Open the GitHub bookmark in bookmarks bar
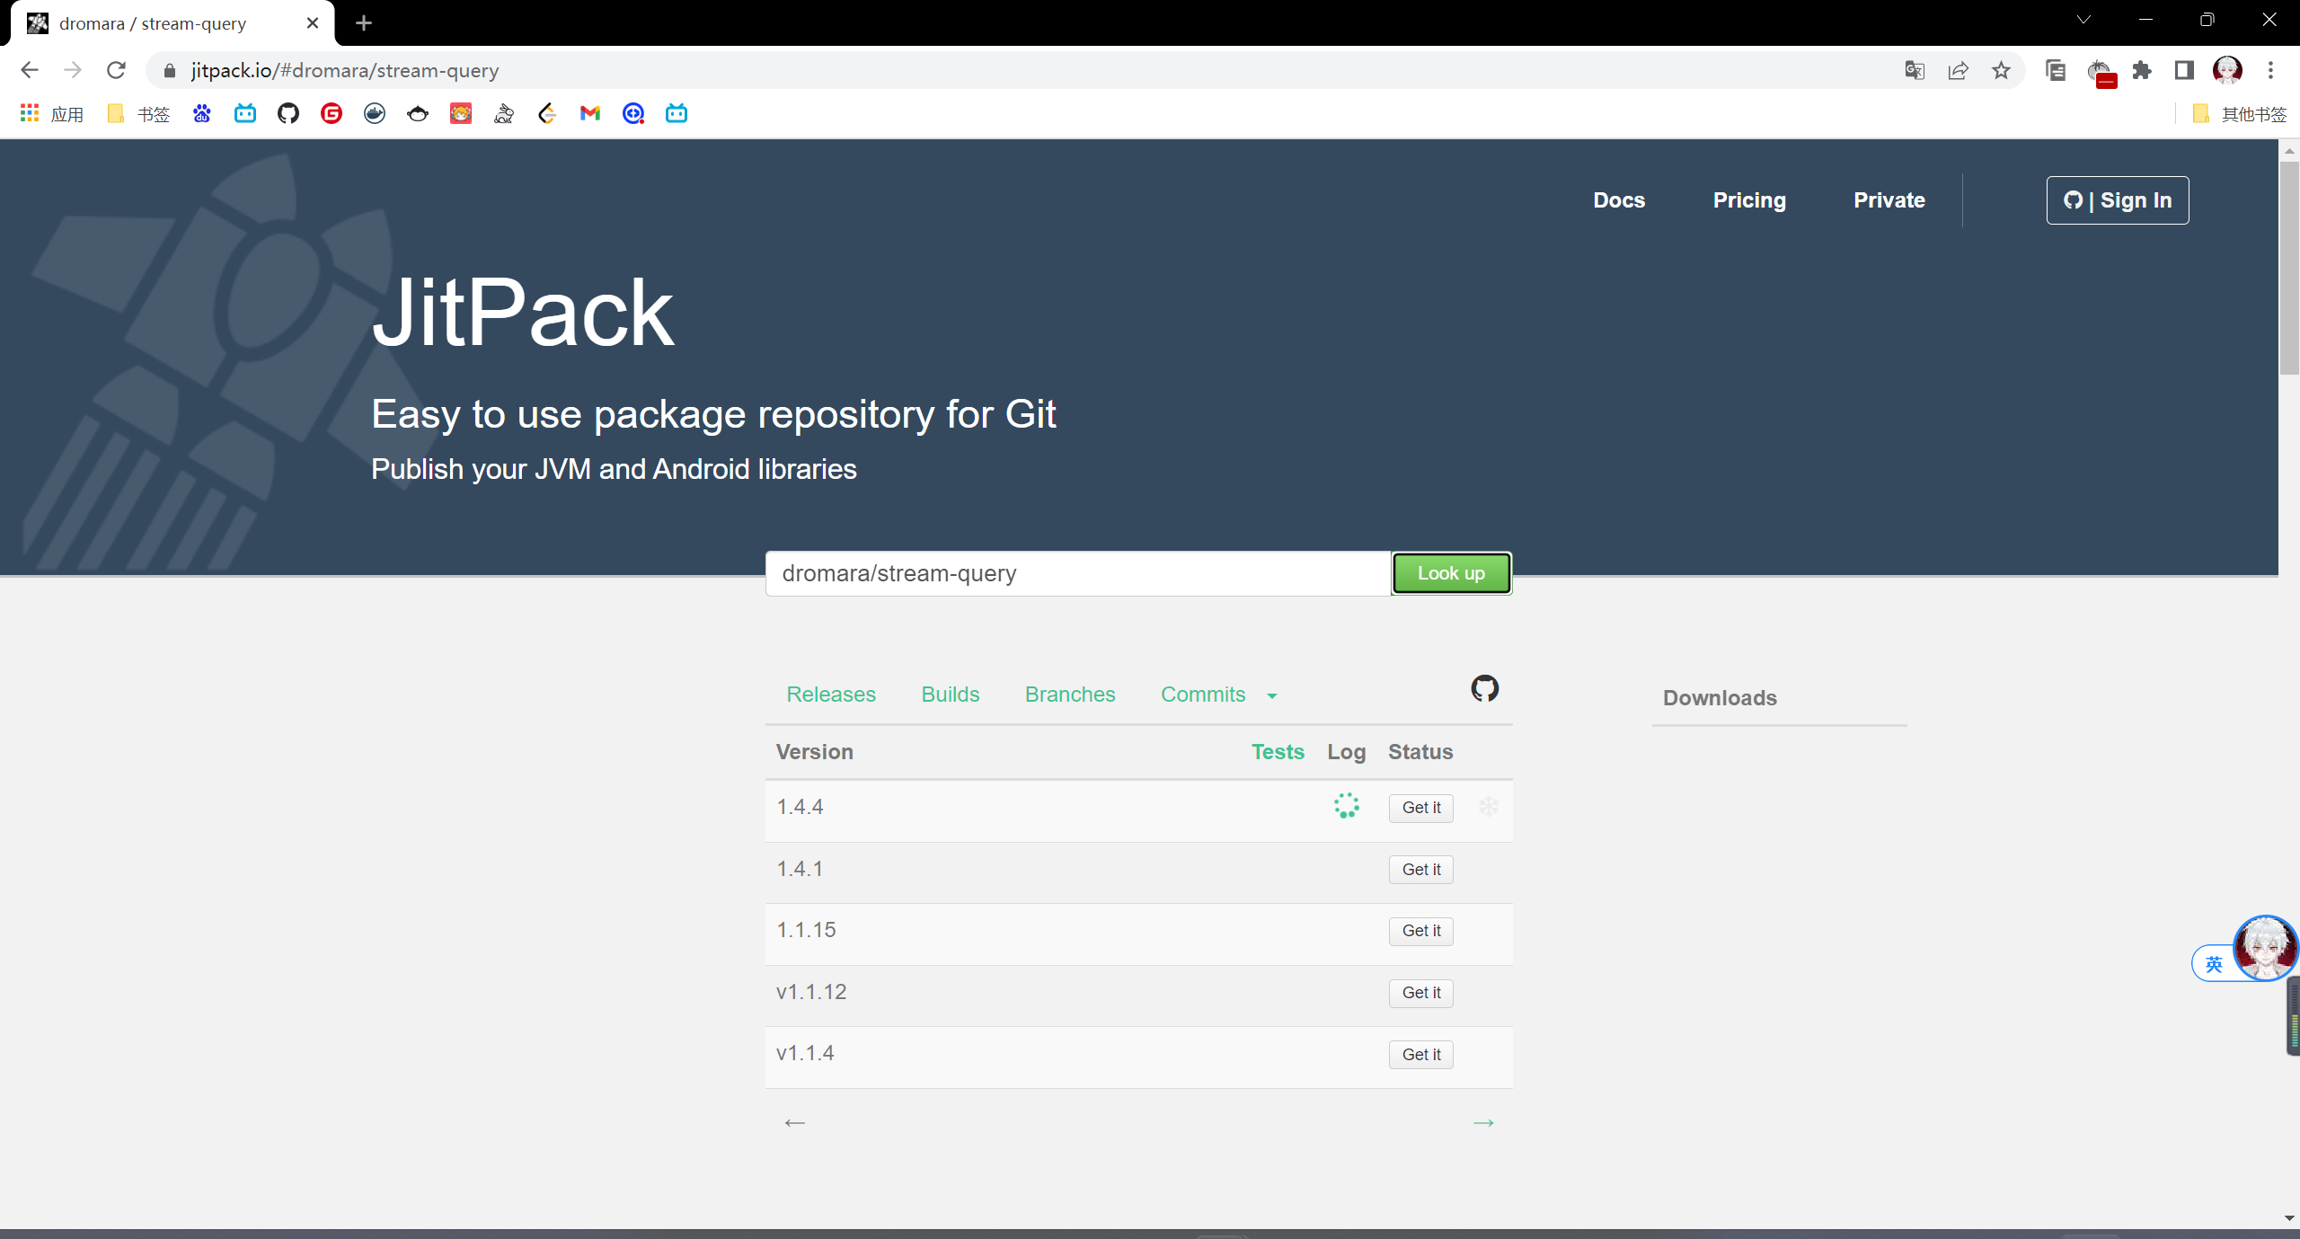Image resolution: width=2300 pixels, height=1239 pixels. (287, 113)
